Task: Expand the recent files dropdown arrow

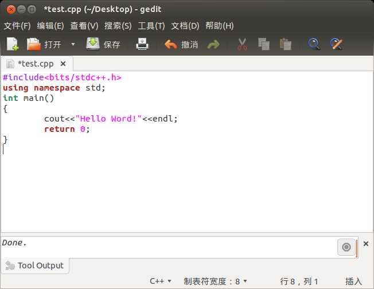Action: point(73,44)
